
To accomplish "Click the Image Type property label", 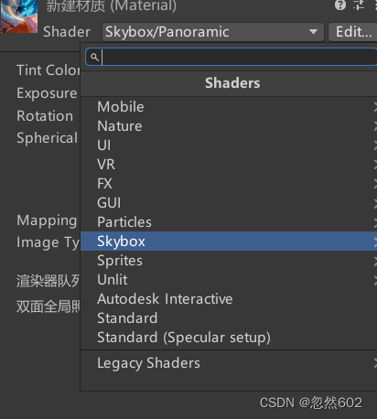I will [48, 242].
